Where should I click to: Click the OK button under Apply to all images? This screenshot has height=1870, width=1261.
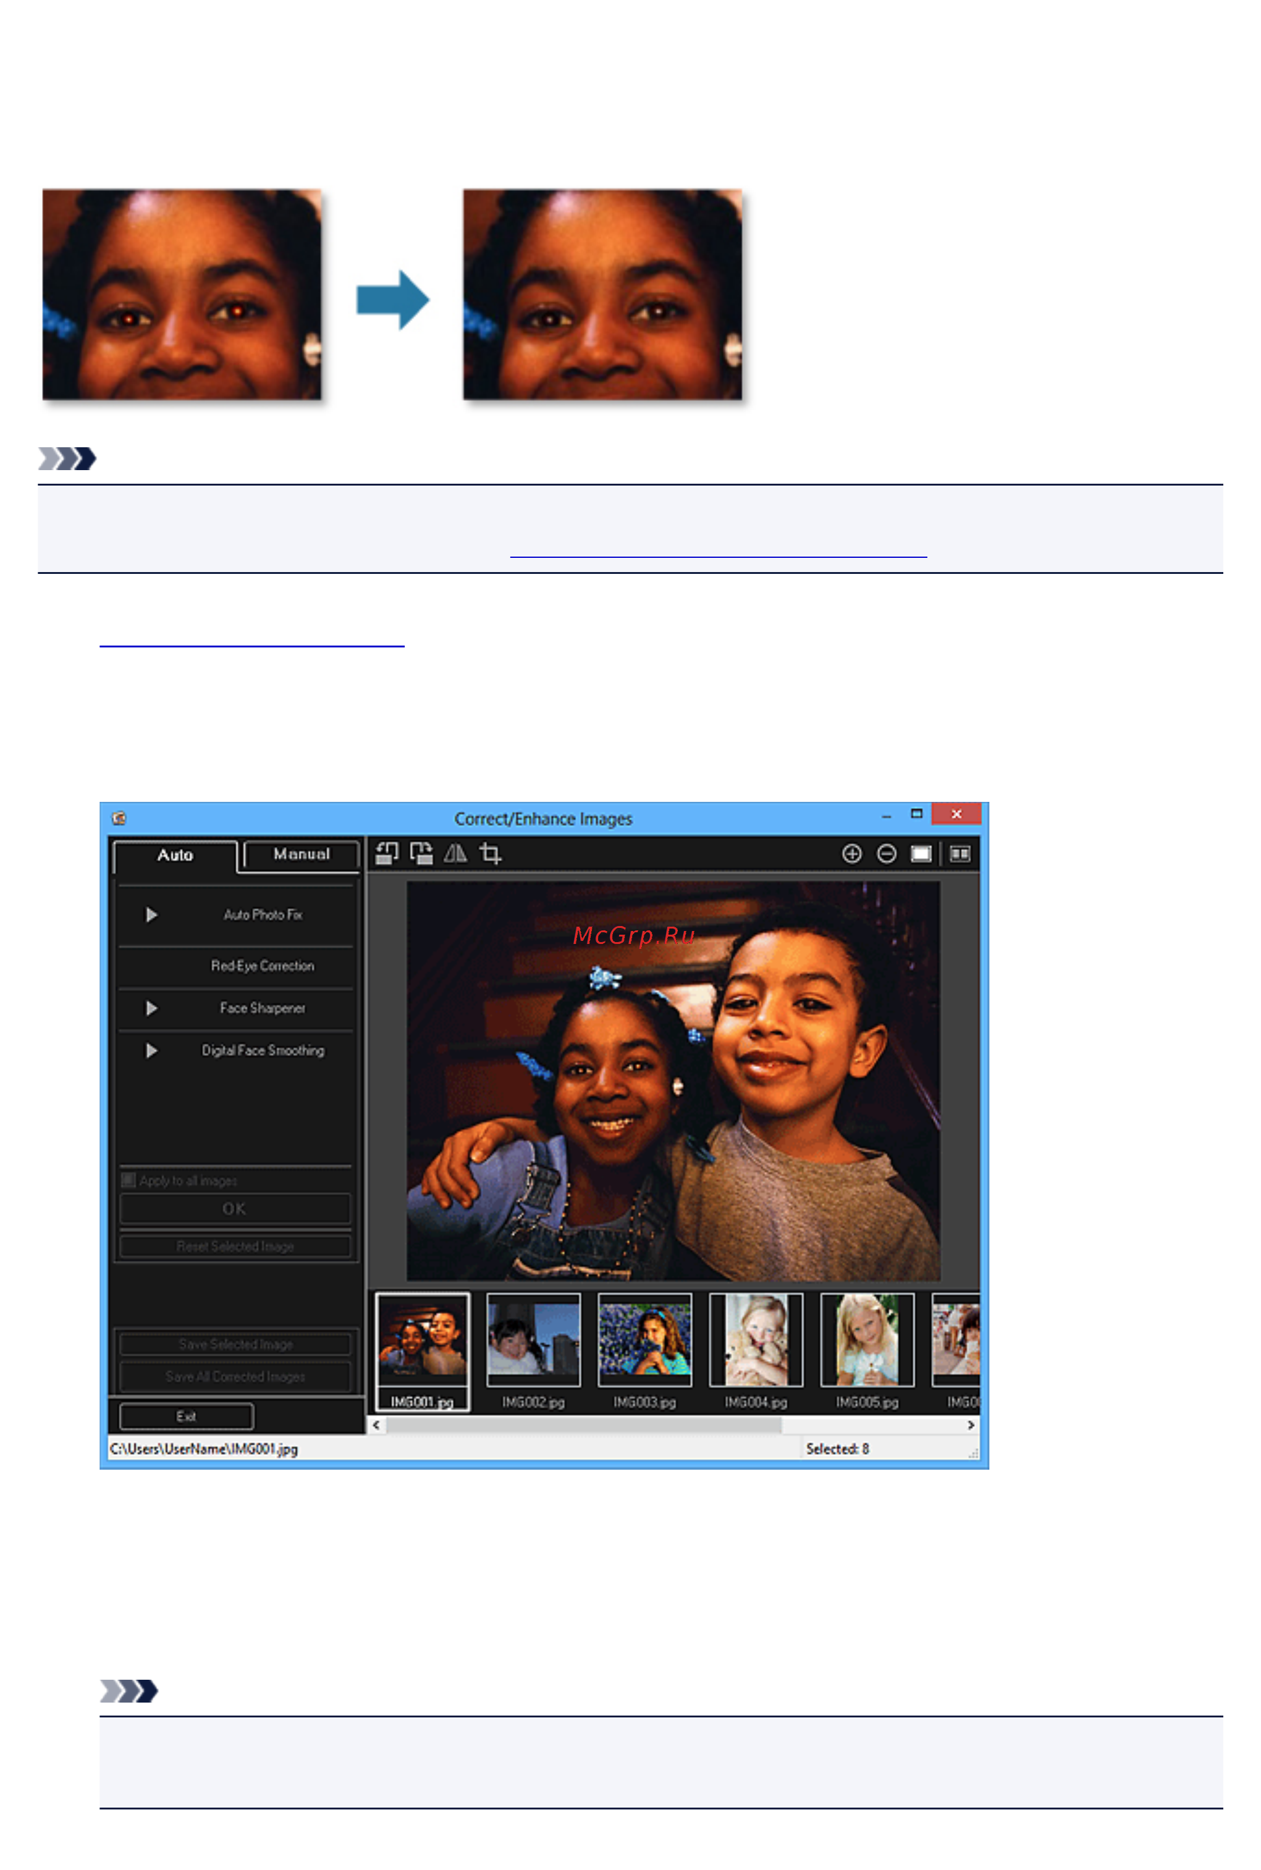(235, 1209)
